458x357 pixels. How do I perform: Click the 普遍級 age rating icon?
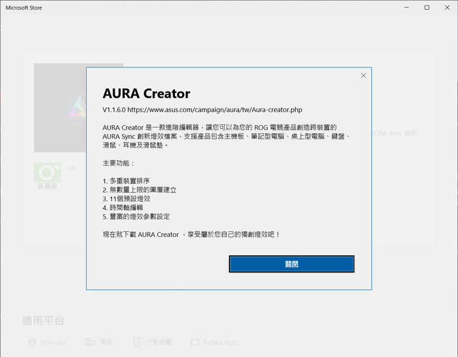[x=47, y=176]
